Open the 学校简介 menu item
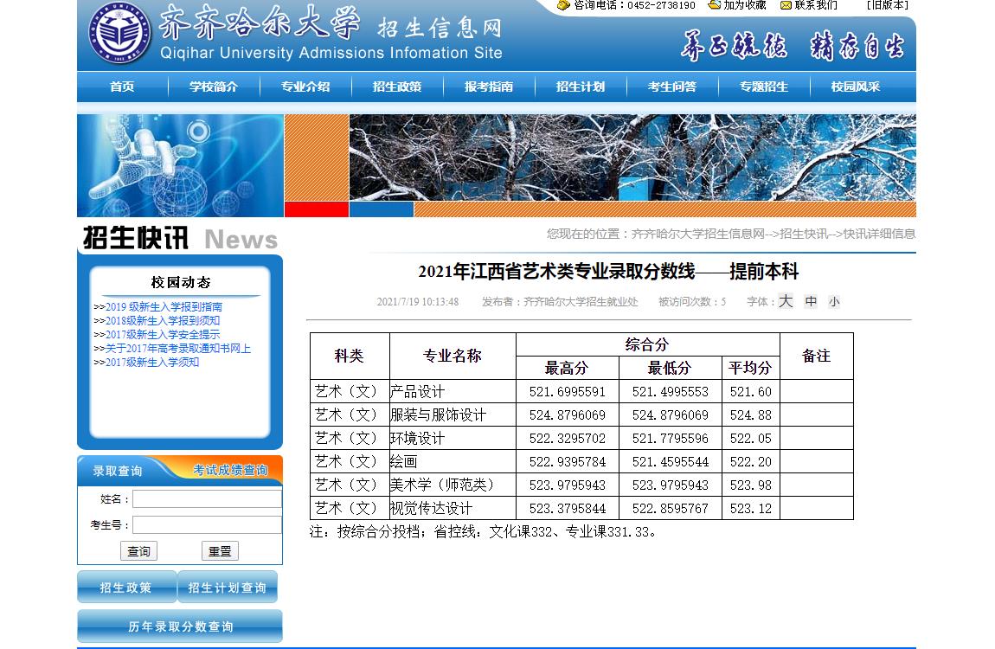Viewport: 995px width, 649px height. point(213,87)
